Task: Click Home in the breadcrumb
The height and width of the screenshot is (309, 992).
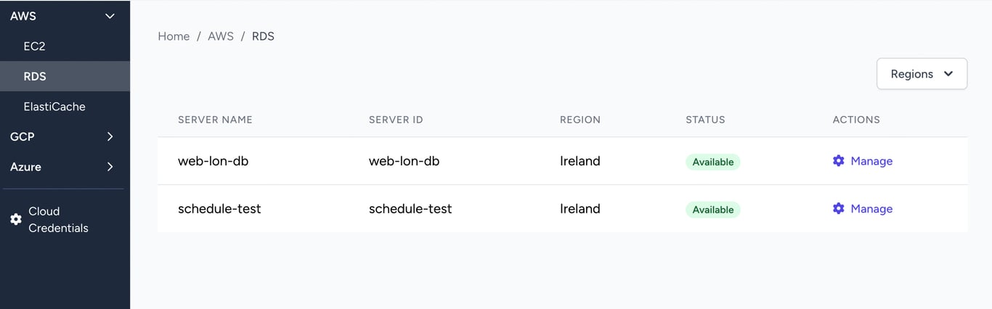Action: pos(174,36)
